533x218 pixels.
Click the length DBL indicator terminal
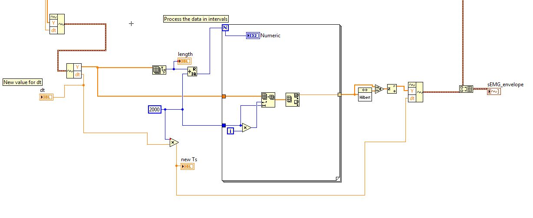[x=184, y=61]
